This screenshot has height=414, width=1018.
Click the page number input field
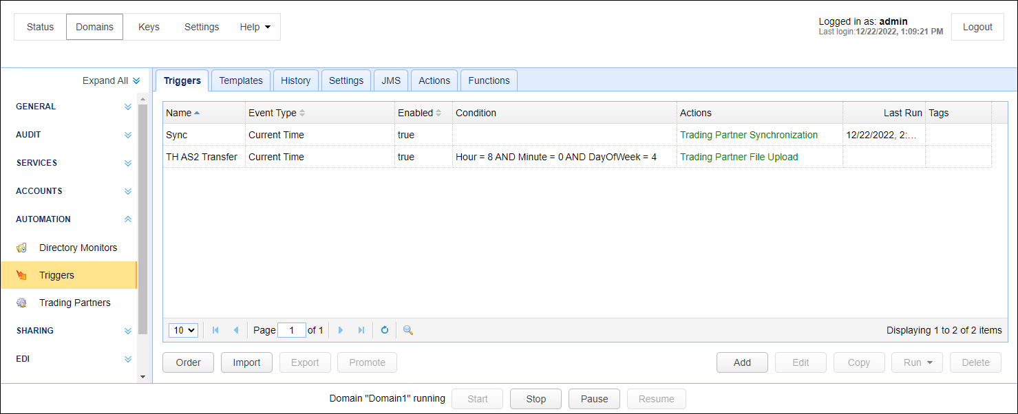(292, 330)
